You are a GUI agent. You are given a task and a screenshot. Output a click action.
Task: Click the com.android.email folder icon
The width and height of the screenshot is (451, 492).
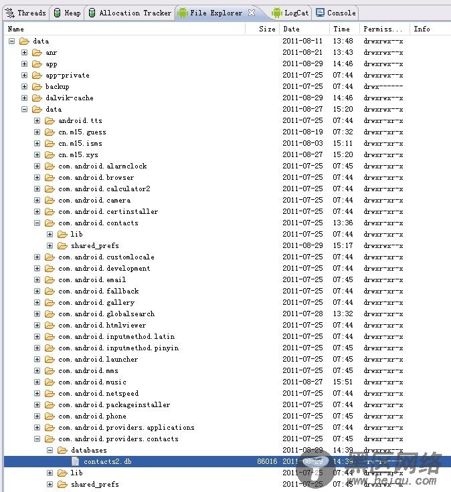click(x=50, y=279)
